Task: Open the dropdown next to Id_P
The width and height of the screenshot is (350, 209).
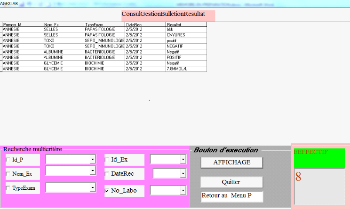Action: 92,160
